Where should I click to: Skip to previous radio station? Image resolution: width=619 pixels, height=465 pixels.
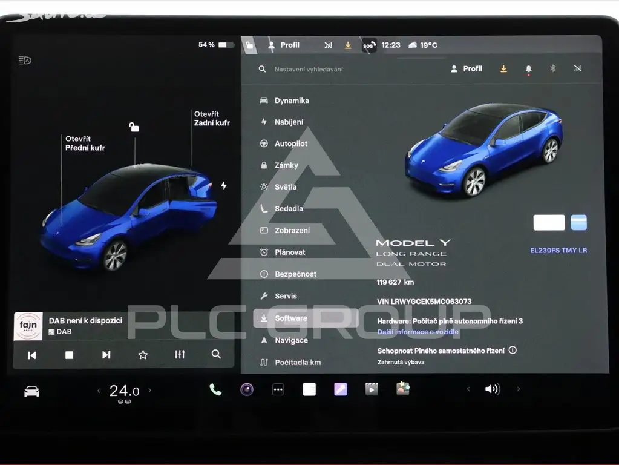click(32, 355)
